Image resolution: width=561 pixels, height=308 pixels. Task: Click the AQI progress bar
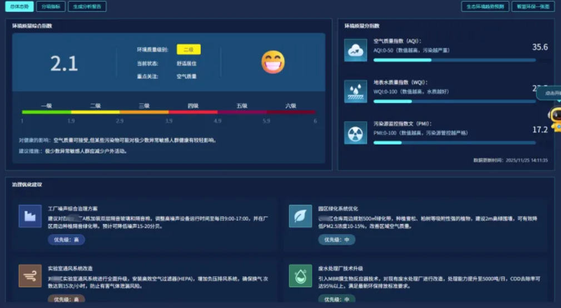point(454,60)
